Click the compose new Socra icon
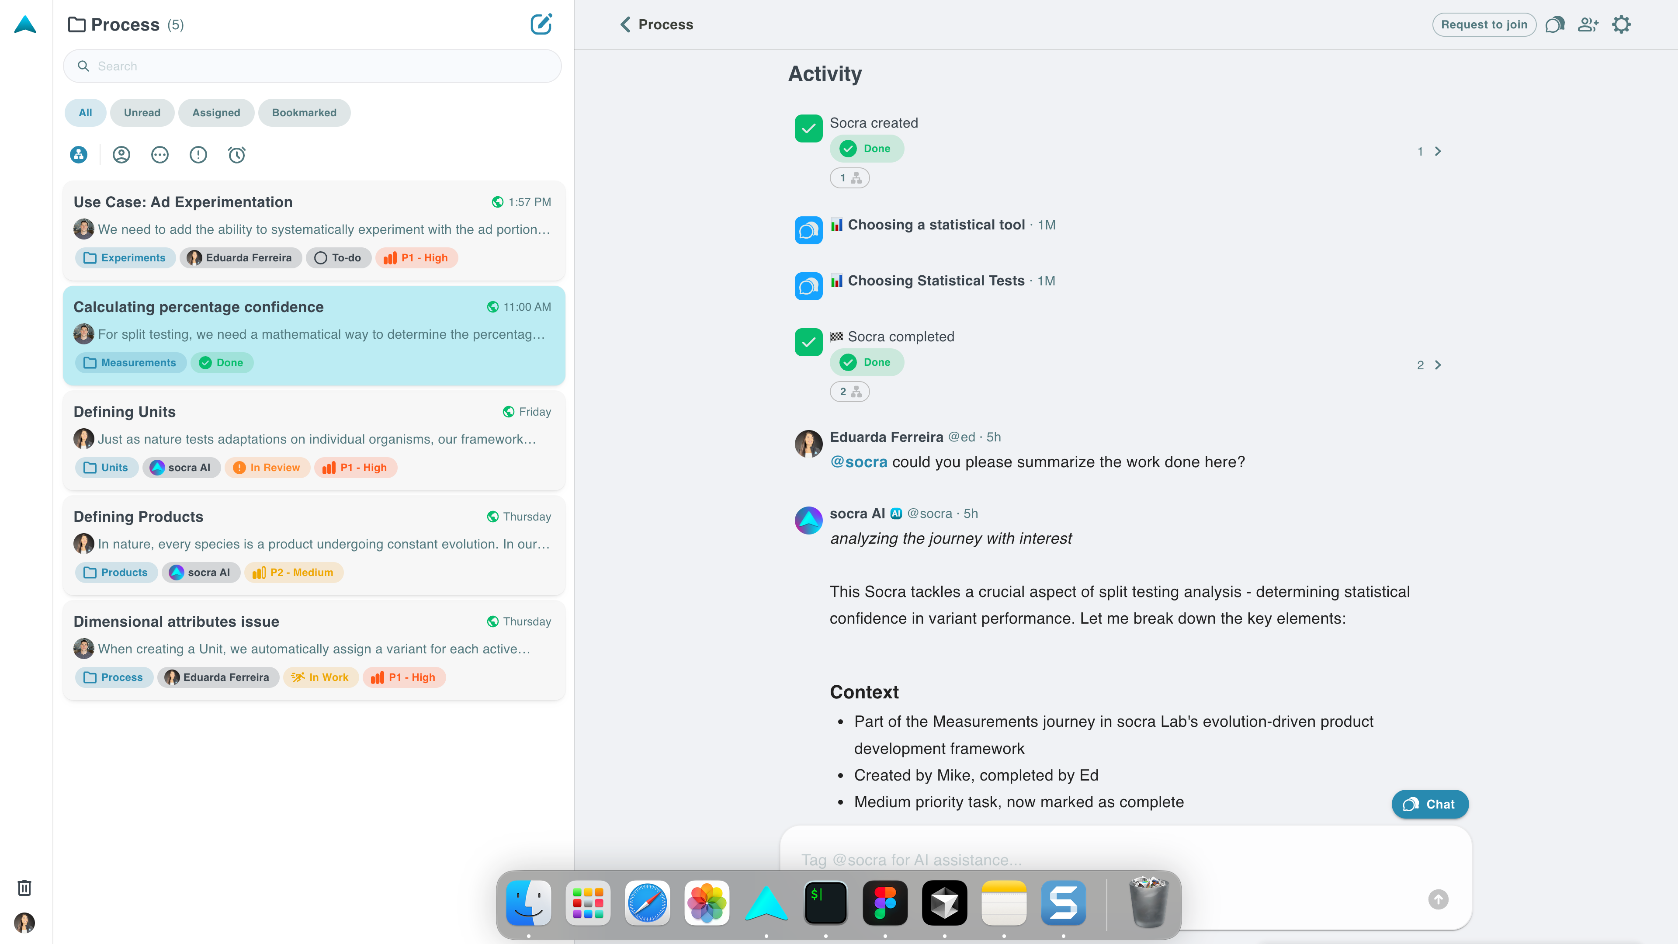 tap(541, 24)
